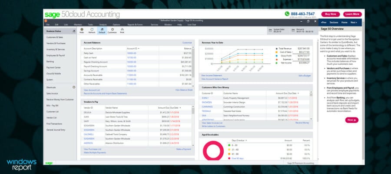Click Home in the overview navigation bar
The width and height of the screenshot is (391, 174).
(344, 22)
